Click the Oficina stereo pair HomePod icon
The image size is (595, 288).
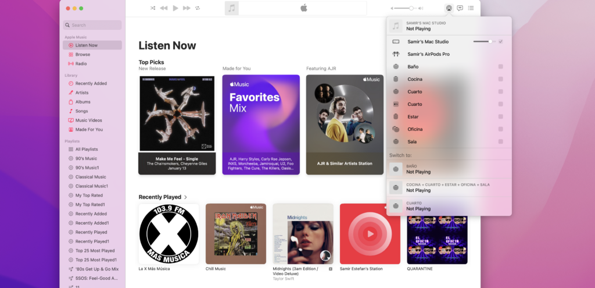click(396, 129)
